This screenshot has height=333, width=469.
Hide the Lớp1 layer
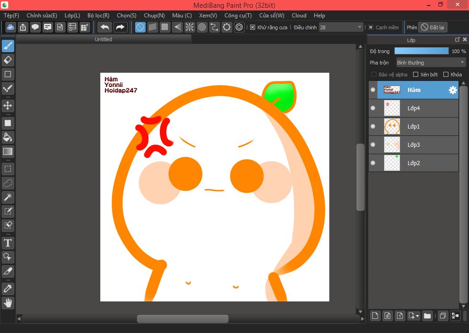tap(373, 126)
